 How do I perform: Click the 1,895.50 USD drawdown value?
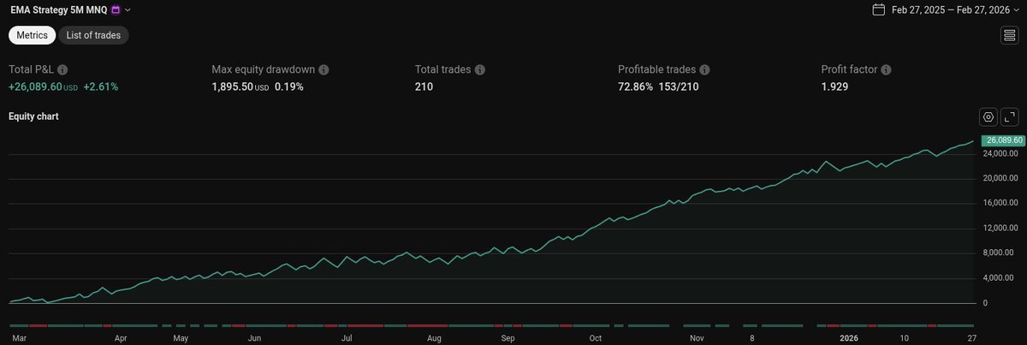pyautogui.click(x=240, y=87)
